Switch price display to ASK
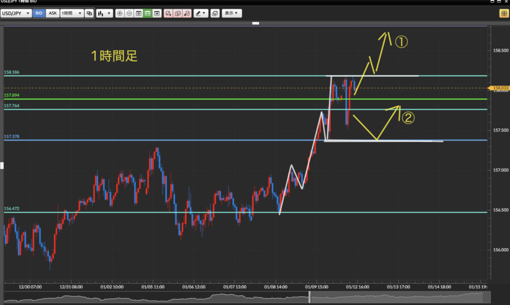This screenshot has width=510, height=305. coord(52,13)
